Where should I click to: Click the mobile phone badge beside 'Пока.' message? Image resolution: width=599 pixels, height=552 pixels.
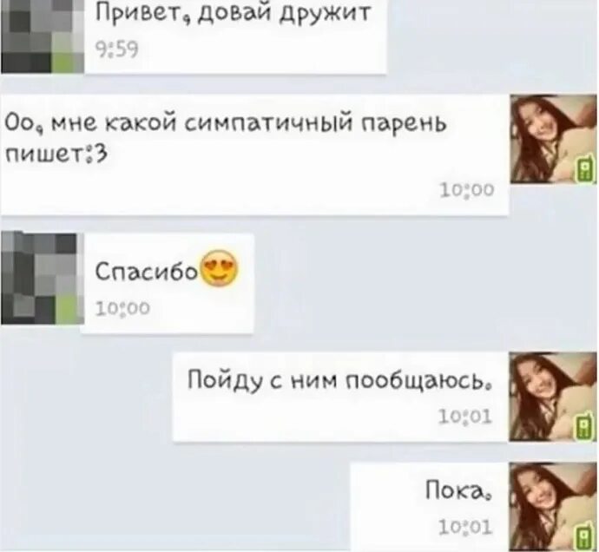coord(586,536)
